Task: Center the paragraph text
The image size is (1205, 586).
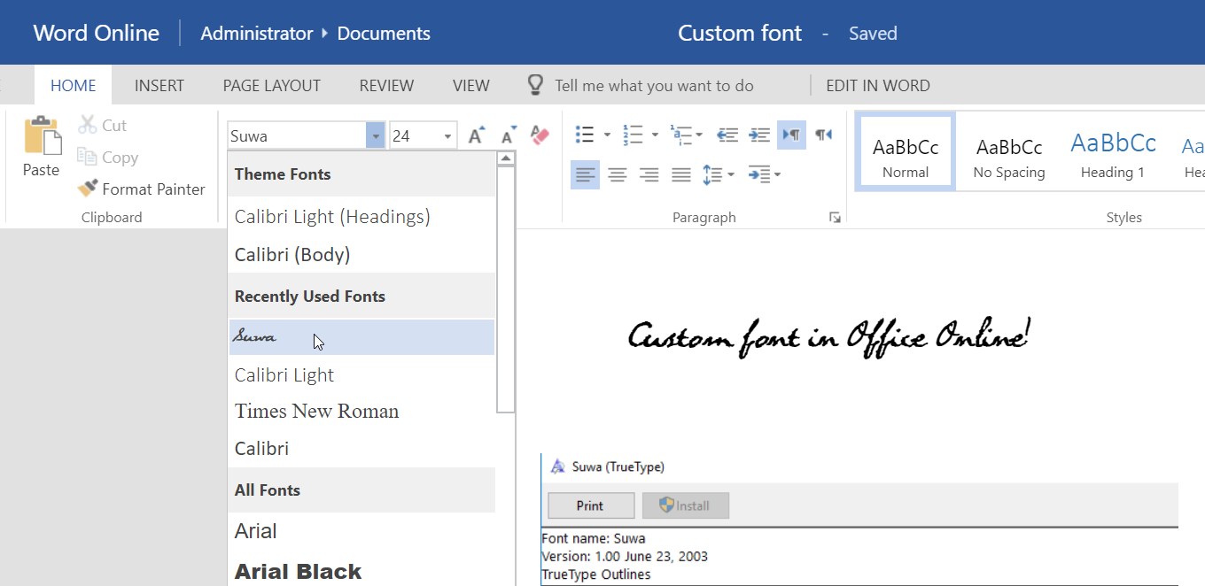Action: [x=618, y=174]
